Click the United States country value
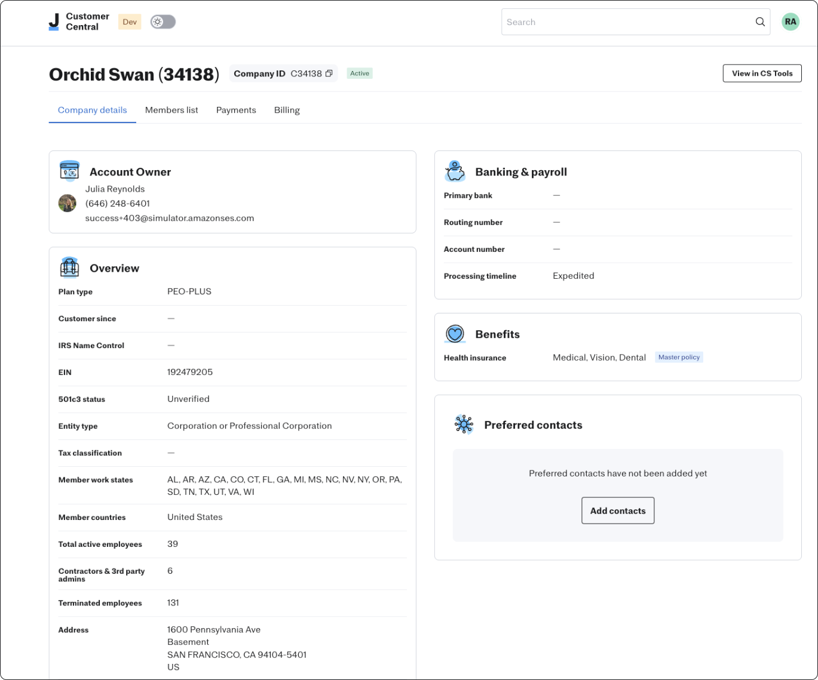 point(195,517)
